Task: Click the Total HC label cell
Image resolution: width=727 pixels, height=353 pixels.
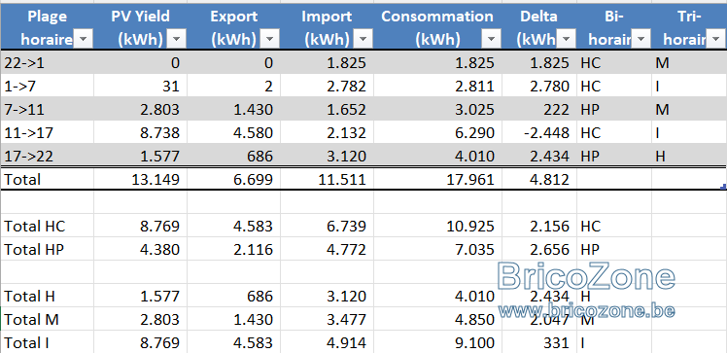Action: coord(48,226)
